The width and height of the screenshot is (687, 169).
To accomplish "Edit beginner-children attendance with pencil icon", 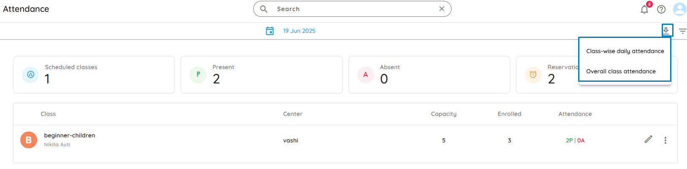I will 649,139.
